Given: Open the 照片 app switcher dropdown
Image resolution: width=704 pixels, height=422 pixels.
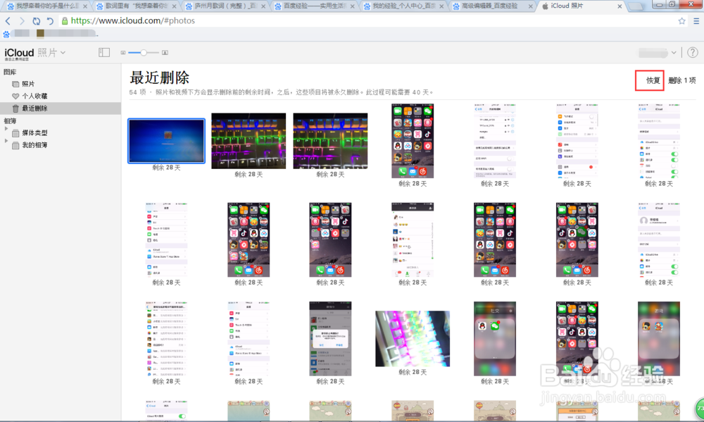Looking at the screenshot, I should click(51, 53).
